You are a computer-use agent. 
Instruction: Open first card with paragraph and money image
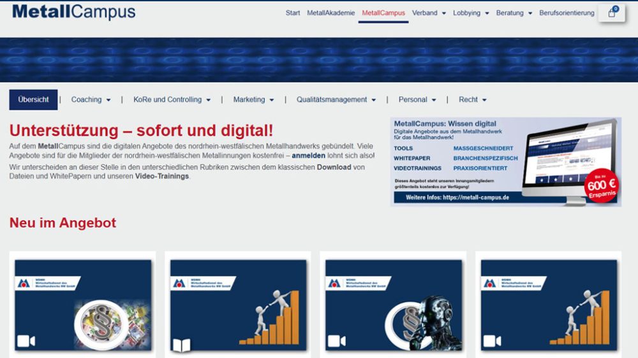[83, 304]
